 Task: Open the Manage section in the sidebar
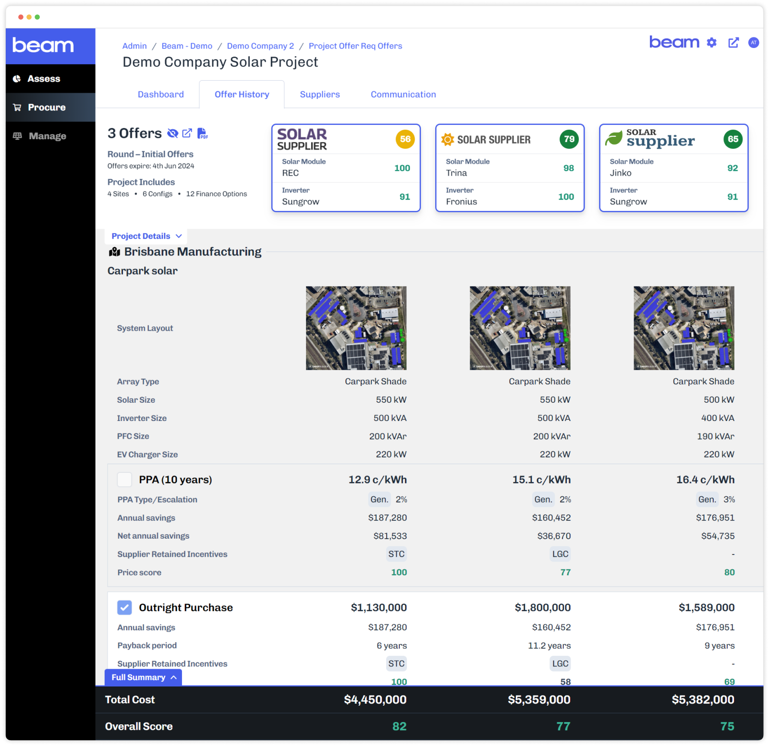(50, 136)
